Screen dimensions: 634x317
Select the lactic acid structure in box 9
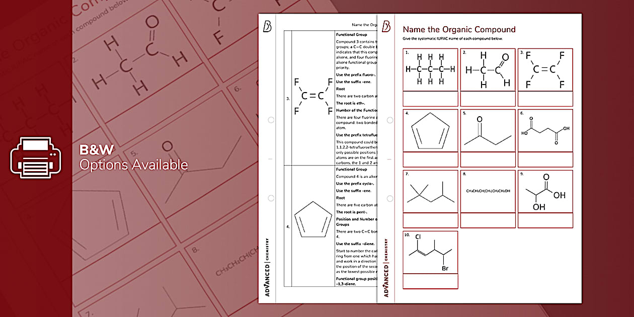click(x=545, y=194)
